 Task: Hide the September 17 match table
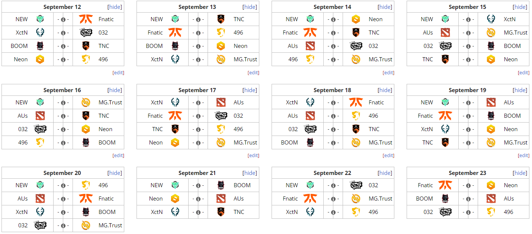250,90
